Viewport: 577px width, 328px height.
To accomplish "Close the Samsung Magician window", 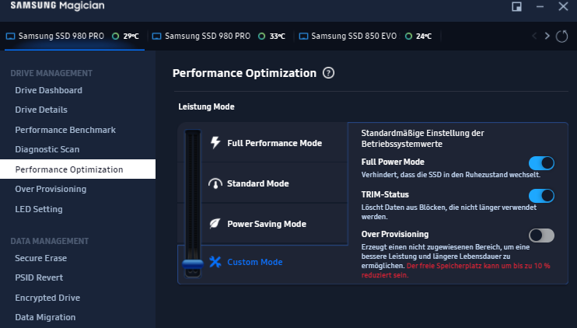I will 563,6.
